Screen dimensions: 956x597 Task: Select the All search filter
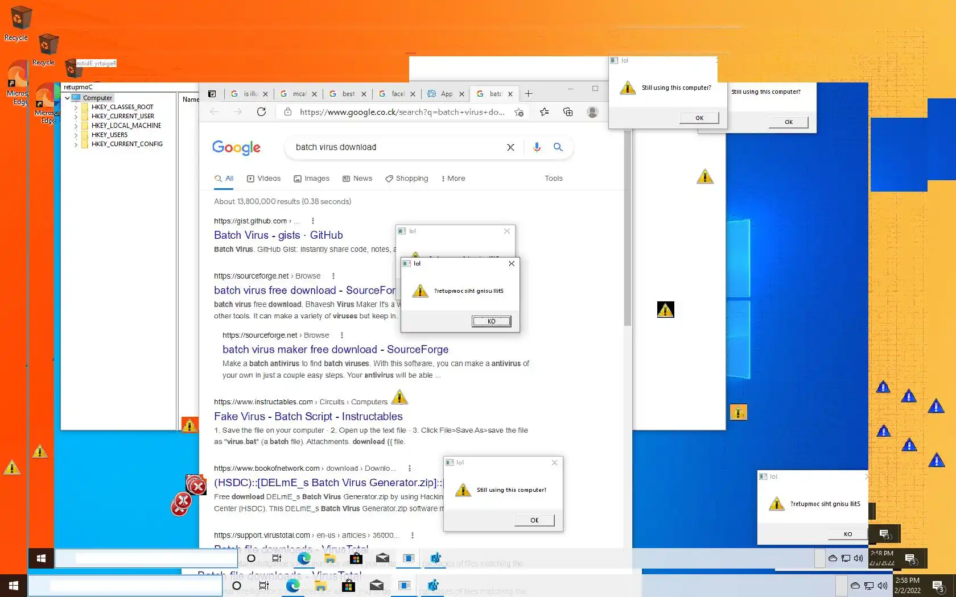click(x=224, y=179)
